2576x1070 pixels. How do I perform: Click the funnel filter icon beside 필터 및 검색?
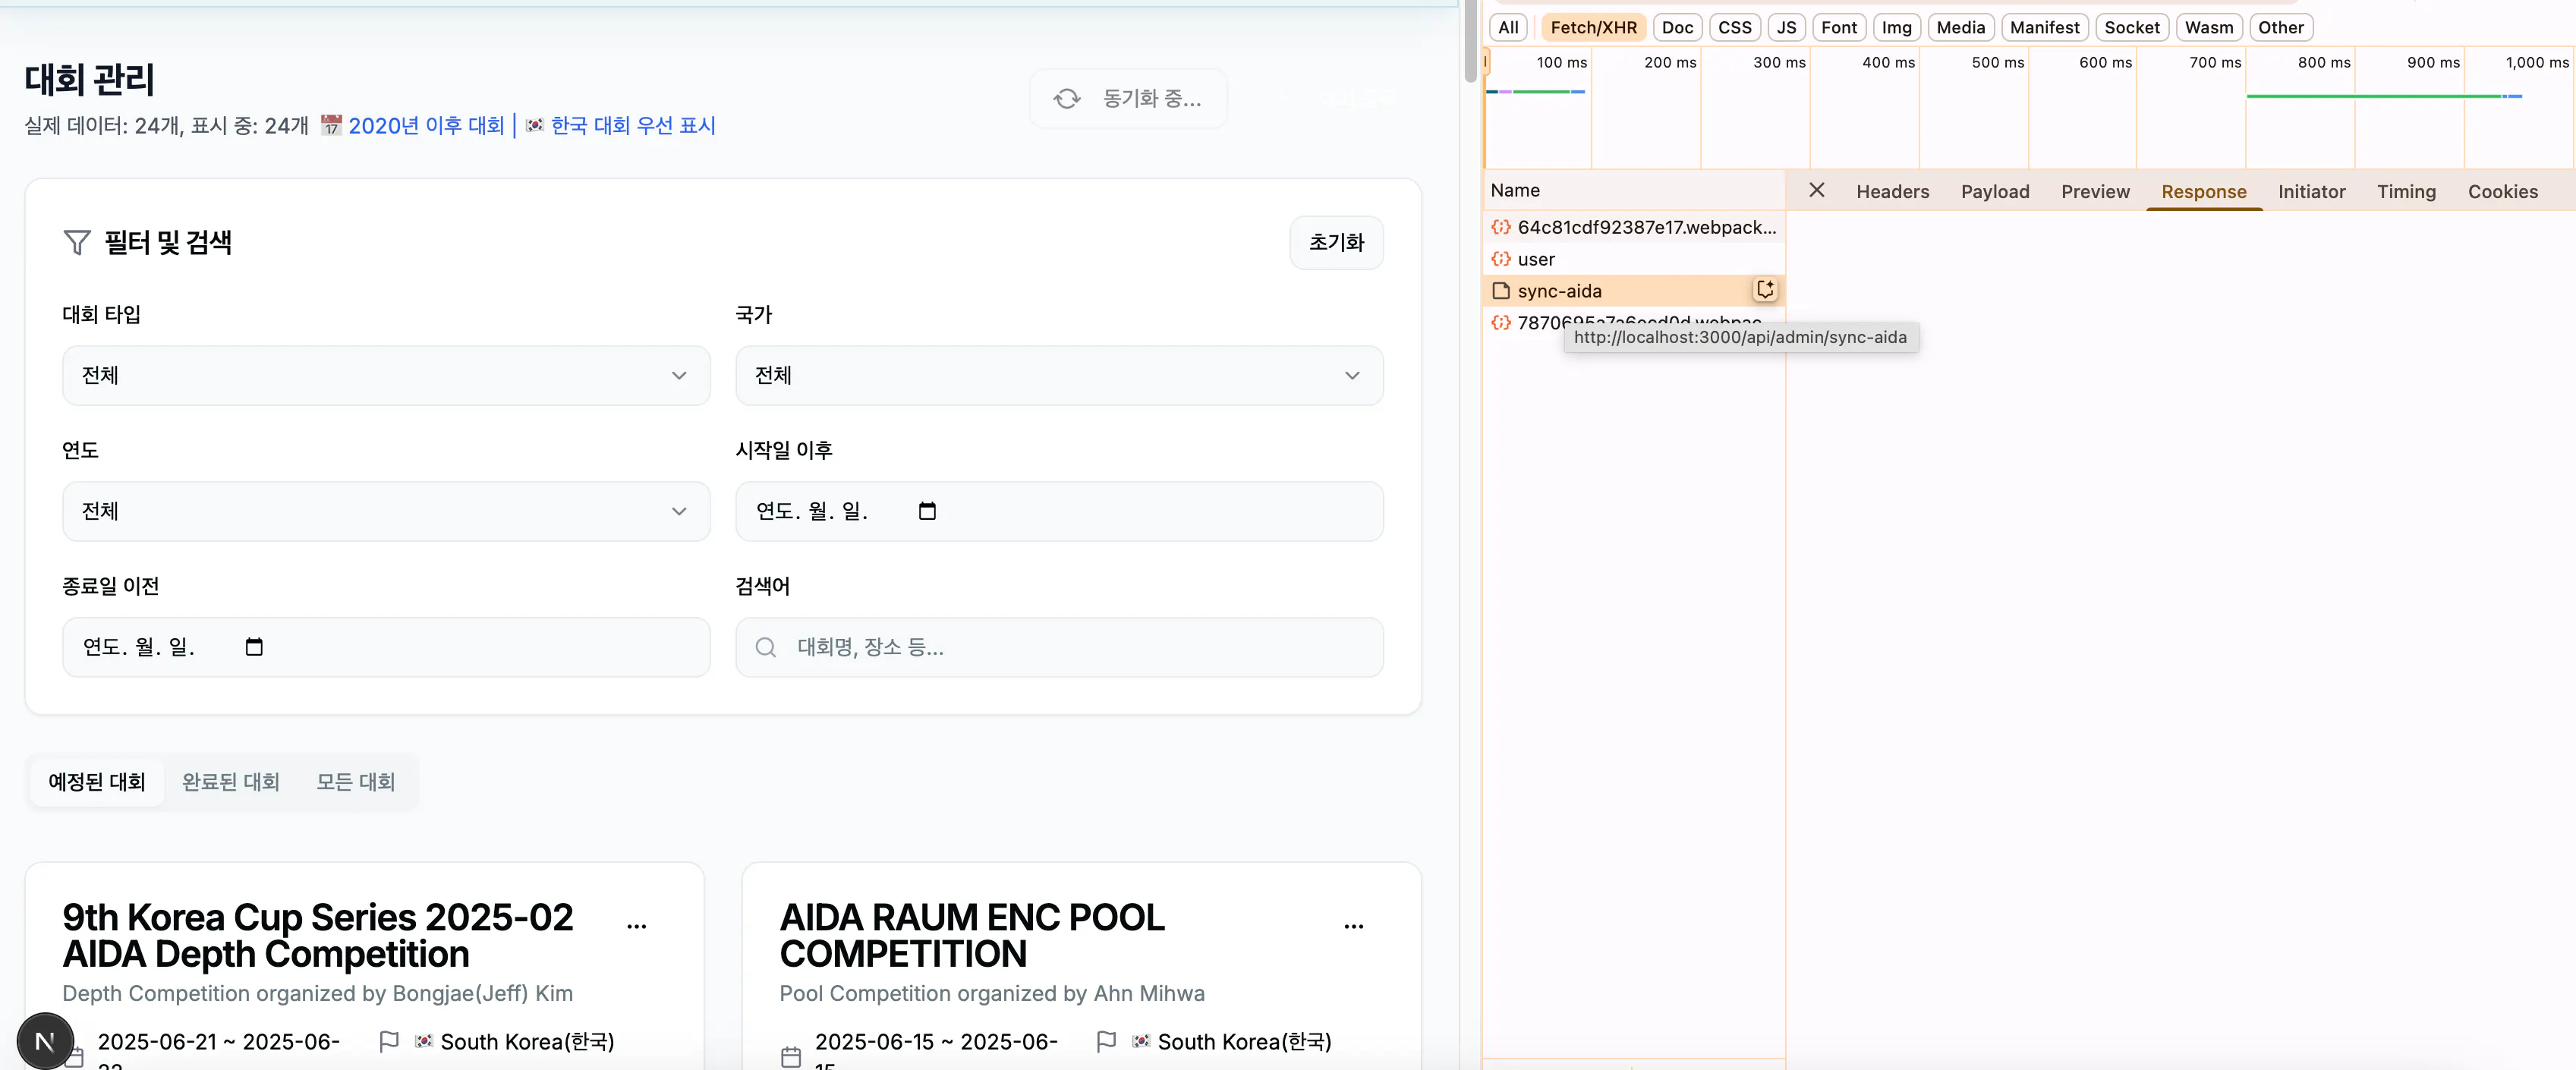click(x=77, y=242)
